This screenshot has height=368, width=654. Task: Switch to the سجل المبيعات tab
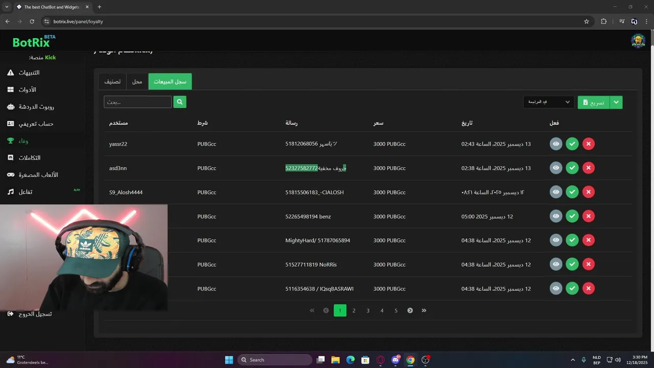170,82
